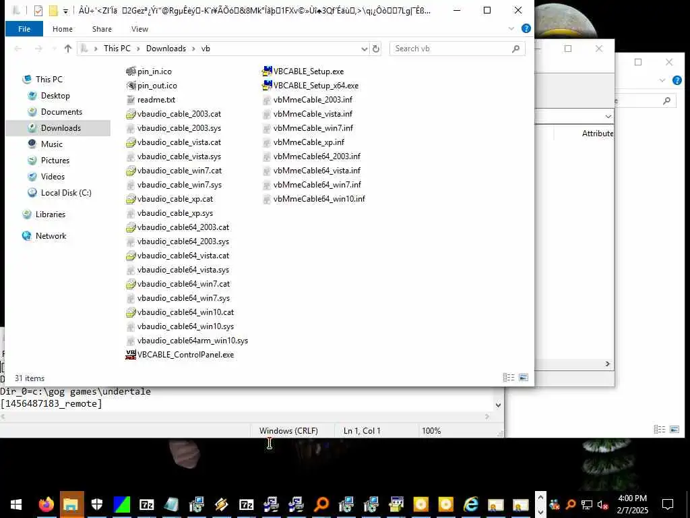This screenshot has width=690, height=518.
Task: Select Pictures in navigation pane
Action: pos(55,161)
